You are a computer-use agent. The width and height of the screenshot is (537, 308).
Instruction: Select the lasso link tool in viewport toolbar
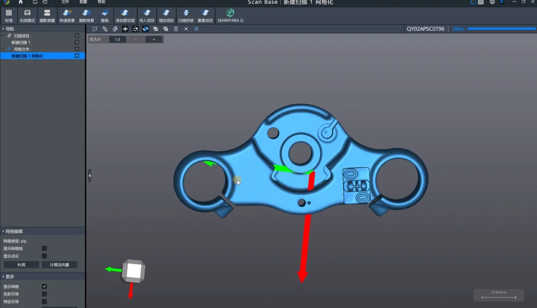[105, 29]
